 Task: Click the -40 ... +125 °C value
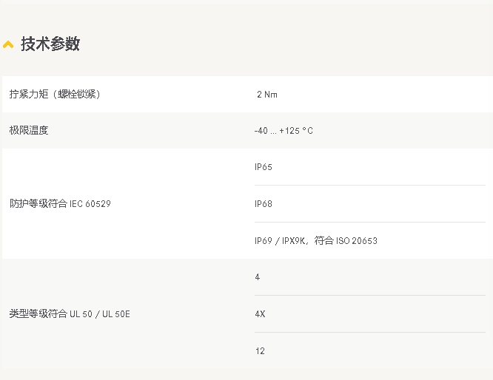(x=284, y=131)
